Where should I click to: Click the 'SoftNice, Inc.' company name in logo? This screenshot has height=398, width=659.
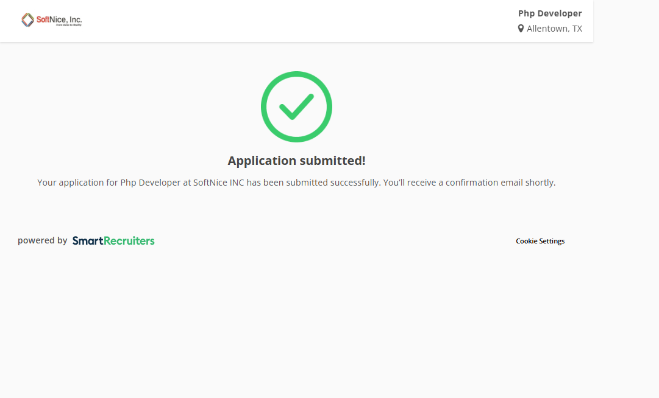pyautogui.click(x=59, y=19)
